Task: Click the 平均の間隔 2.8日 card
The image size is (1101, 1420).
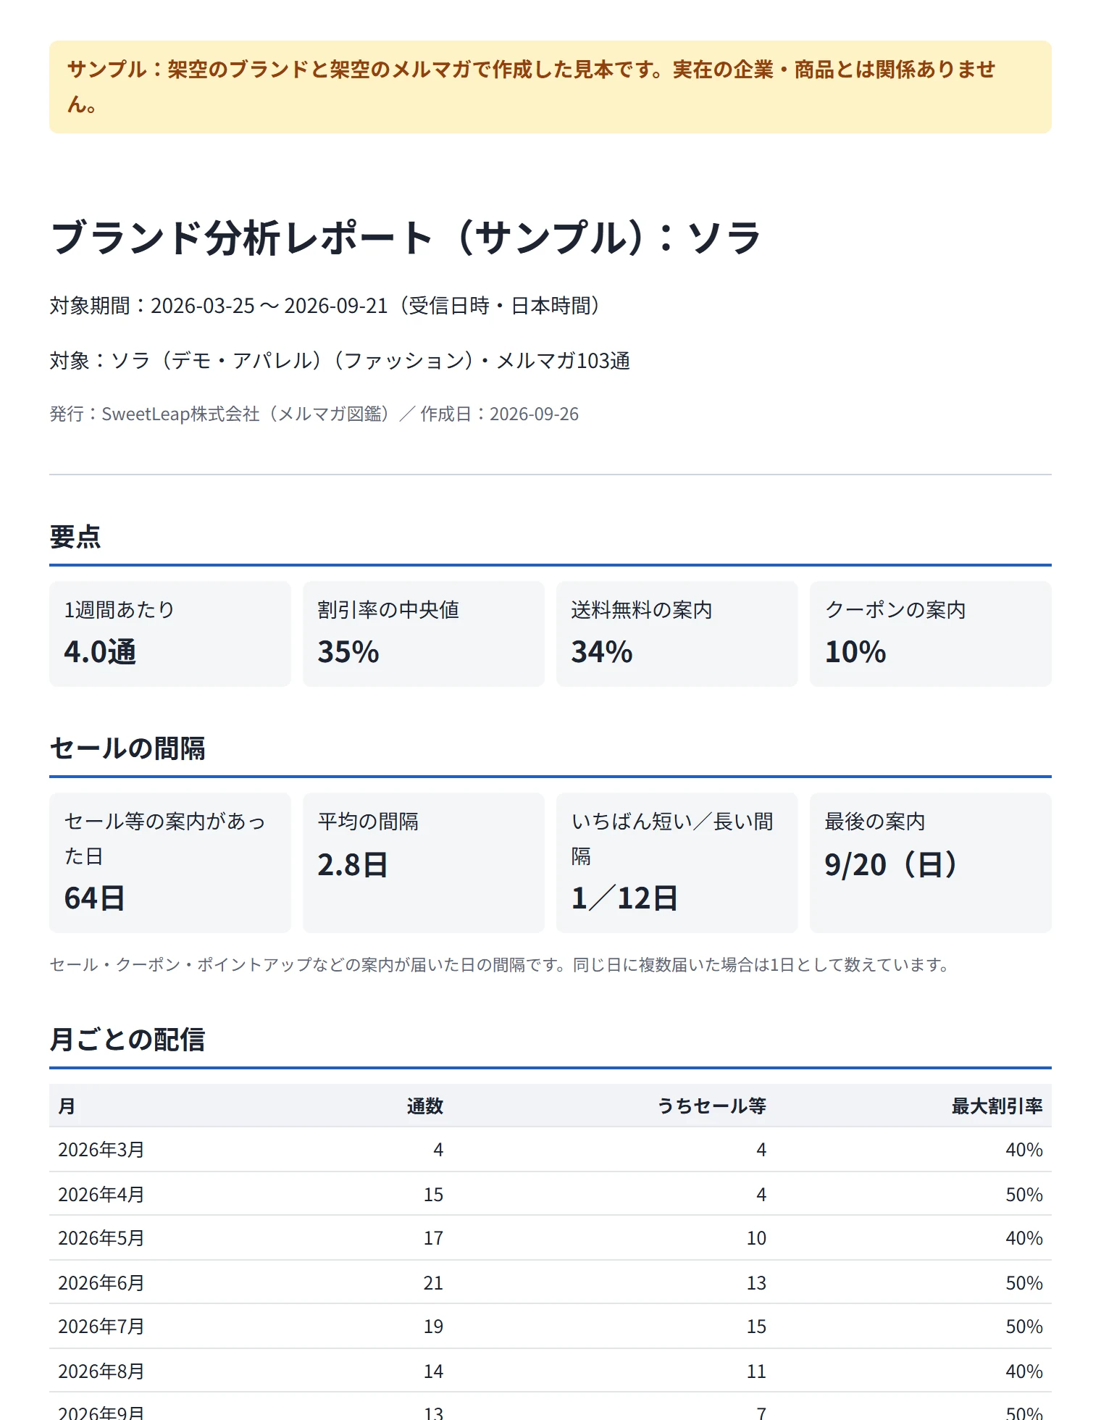Action: click(x=424, y=863)
